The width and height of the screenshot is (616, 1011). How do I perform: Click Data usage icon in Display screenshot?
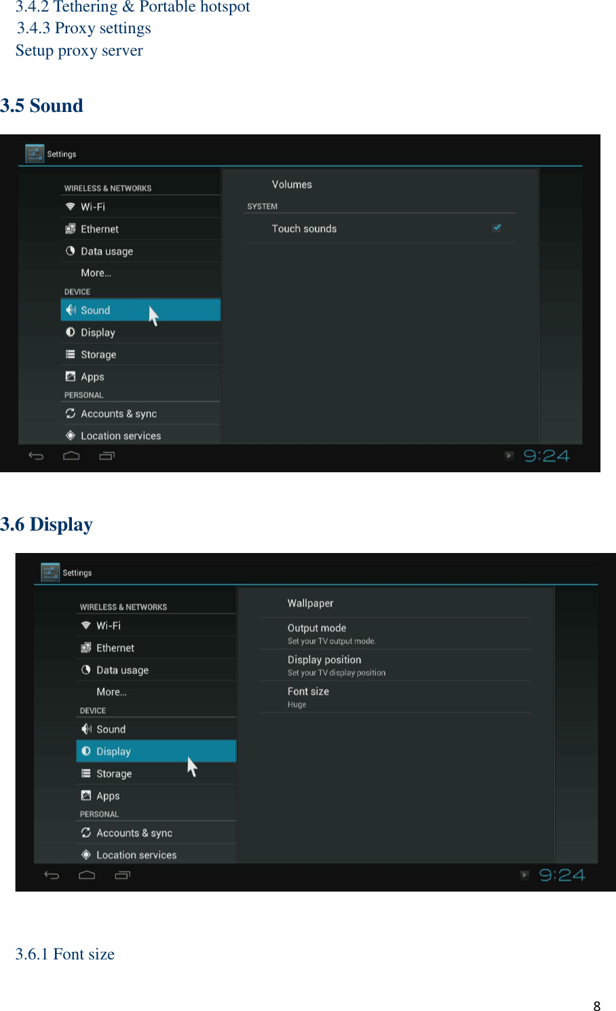[x=85, y=670]
